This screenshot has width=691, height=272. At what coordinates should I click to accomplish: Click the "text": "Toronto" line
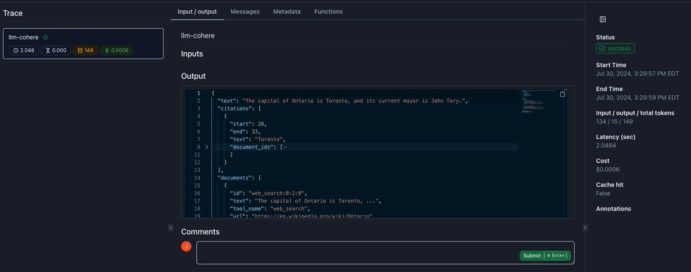pyautogui.click(x=257, y=139)
